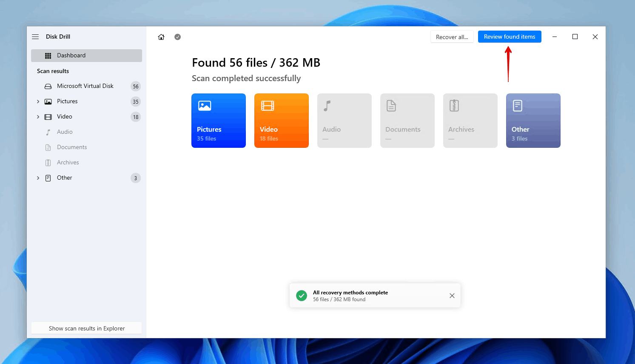This screenshot has width=635, height=364.
Task: Open Other category in sidebar
Action: click(x=86, y=178)
